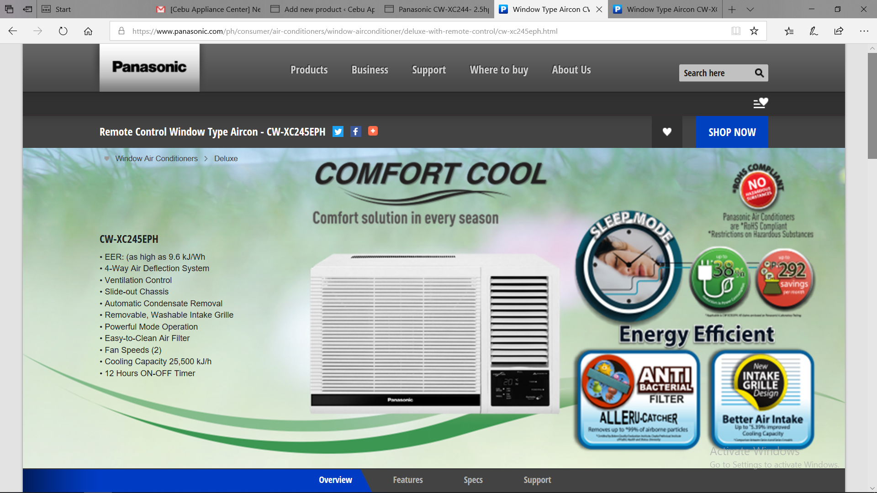Click the SHOP NOW button

[732, 132]
